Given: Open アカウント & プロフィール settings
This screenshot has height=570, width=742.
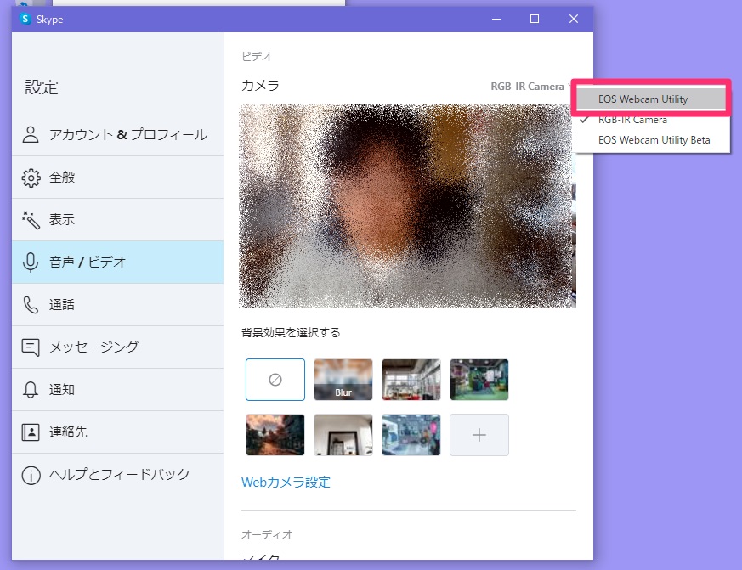Looking at the screenshot, I should [x=118, y=135].
